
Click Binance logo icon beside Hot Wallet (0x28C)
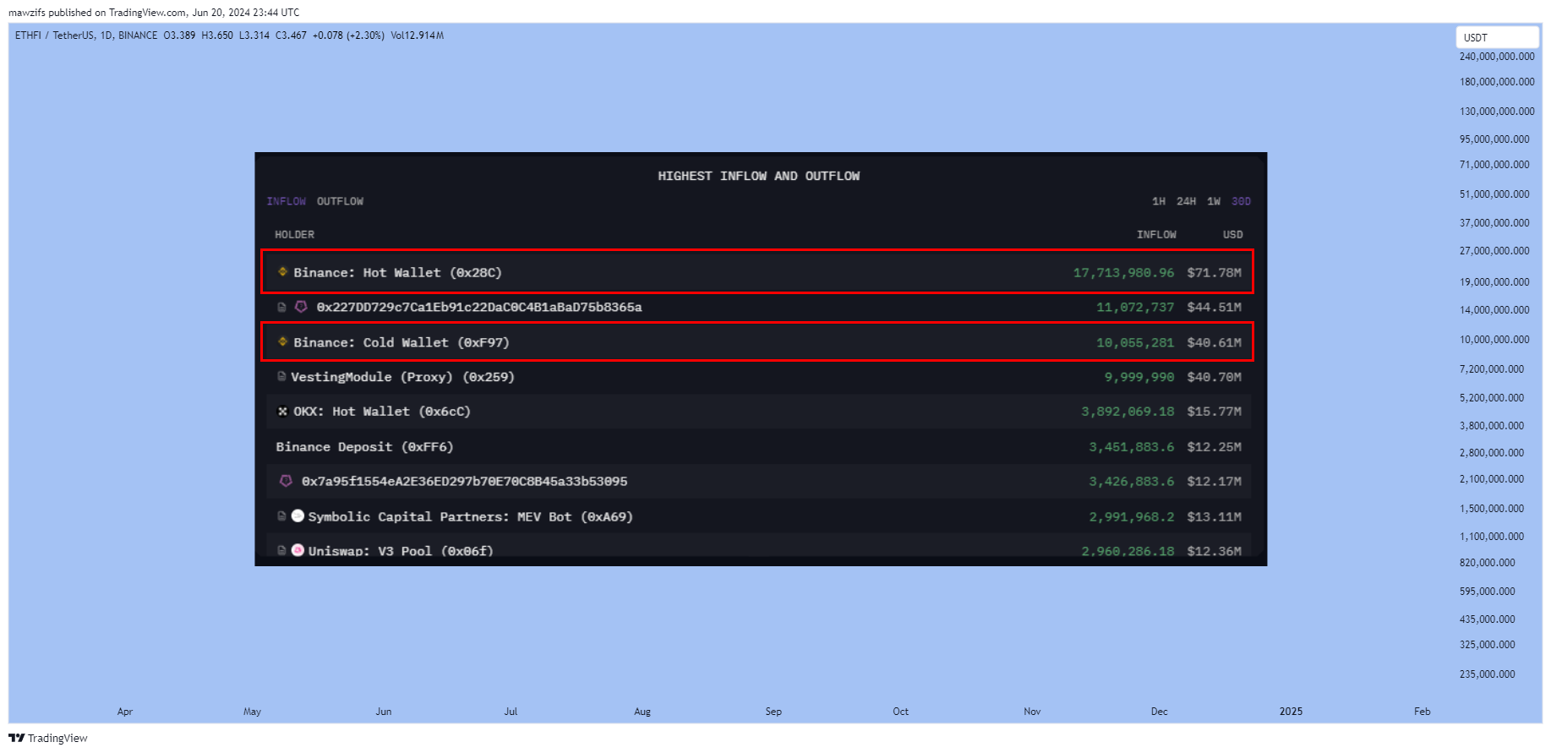click(283, 272)
